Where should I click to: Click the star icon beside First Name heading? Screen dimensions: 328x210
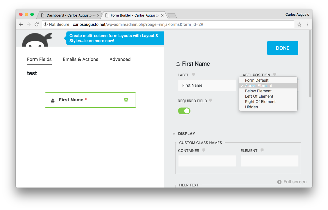(178, 64)
